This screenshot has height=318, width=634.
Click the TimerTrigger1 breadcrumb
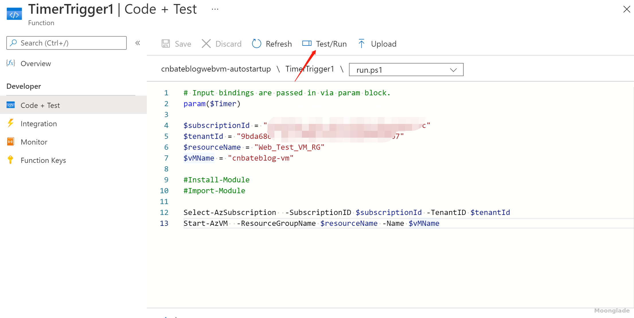tap(310, 69)
